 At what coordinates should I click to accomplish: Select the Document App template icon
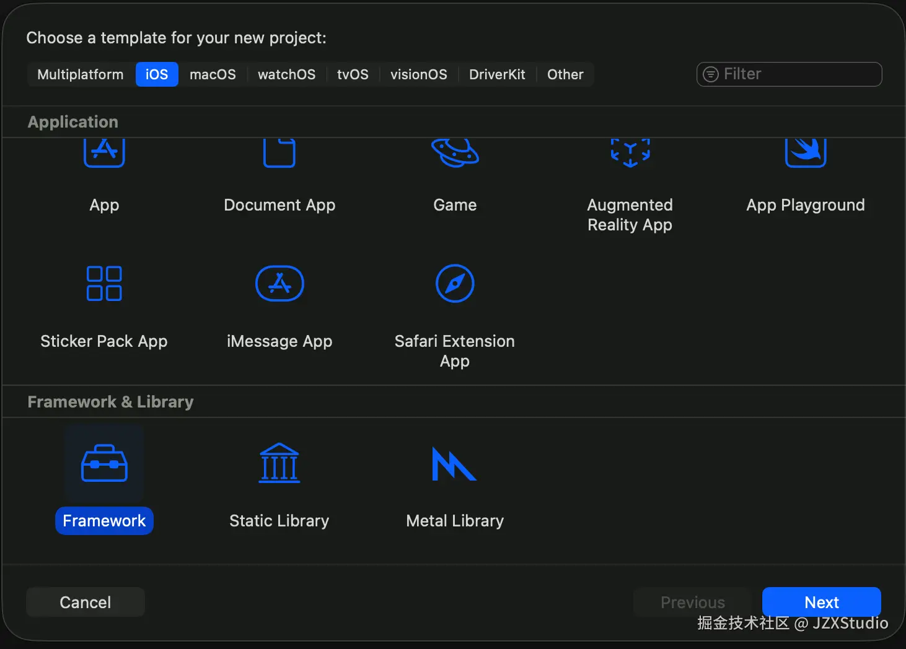[x=279, y=153]
